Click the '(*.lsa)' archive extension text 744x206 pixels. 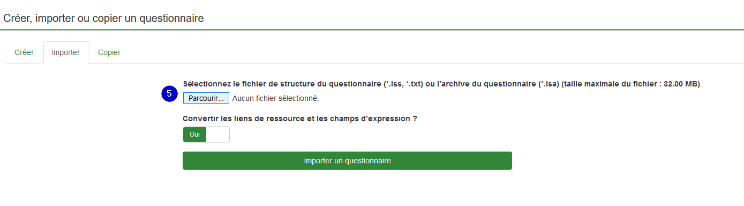(x=548, y=84)
